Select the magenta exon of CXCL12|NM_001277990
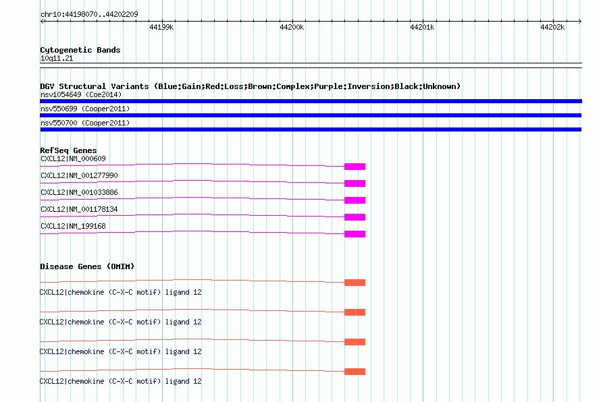 click(355, 183)
